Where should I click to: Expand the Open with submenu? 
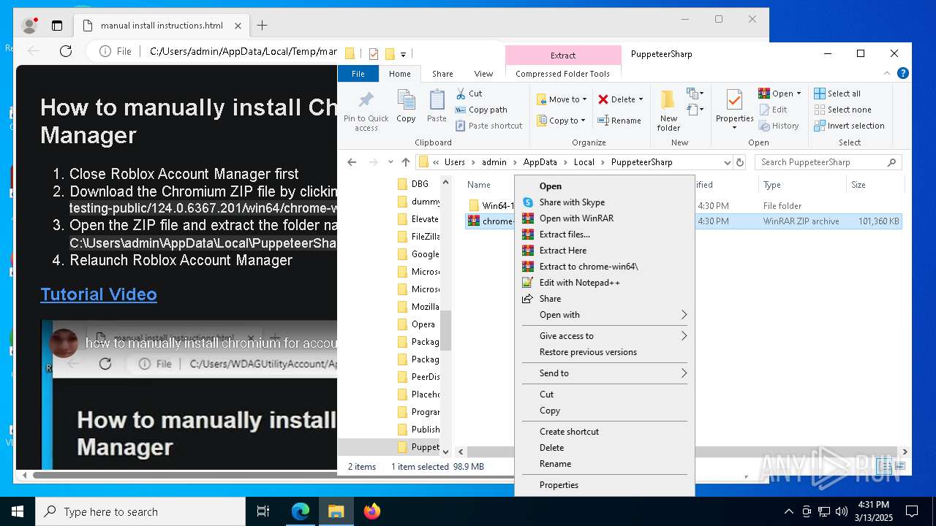click(605, 315)
